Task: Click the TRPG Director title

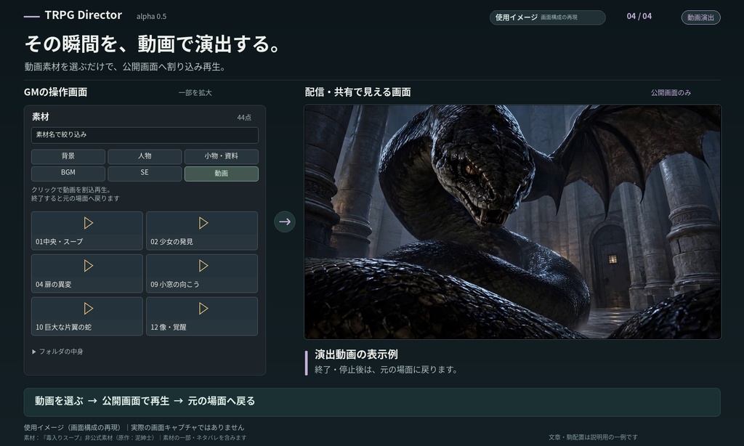Action: (83, 15)
